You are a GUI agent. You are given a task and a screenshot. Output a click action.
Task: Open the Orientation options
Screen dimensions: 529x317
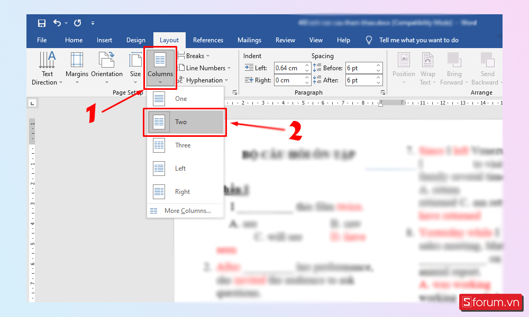pyautogui.click(x=107, y=68)
